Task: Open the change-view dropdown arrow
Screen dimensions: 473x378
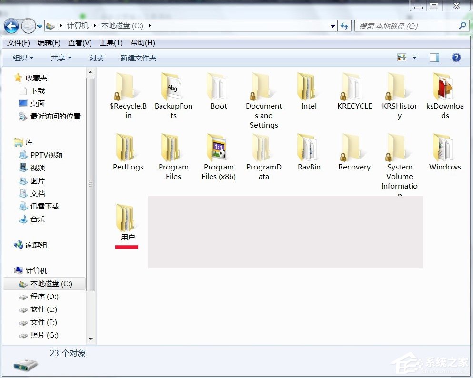Action: coord(414,57)
